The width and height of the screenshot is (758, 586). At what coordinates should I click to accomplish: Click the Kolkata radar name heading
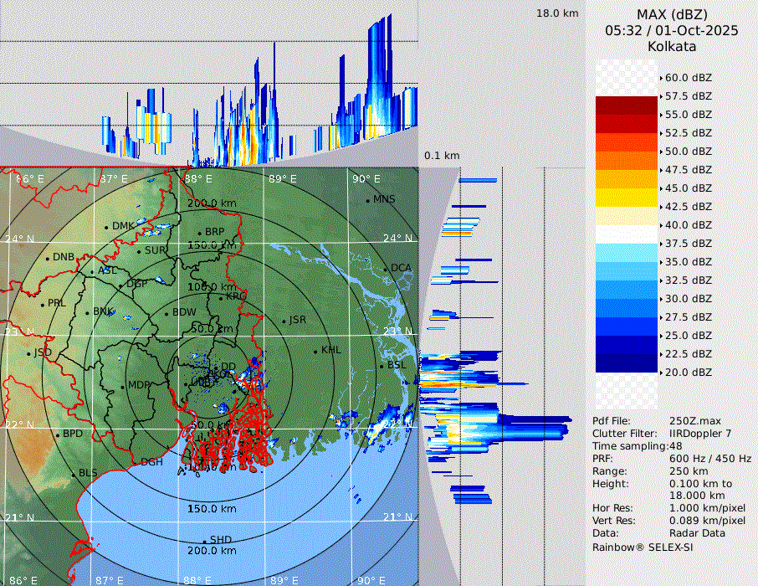click(x=672, y=46)
